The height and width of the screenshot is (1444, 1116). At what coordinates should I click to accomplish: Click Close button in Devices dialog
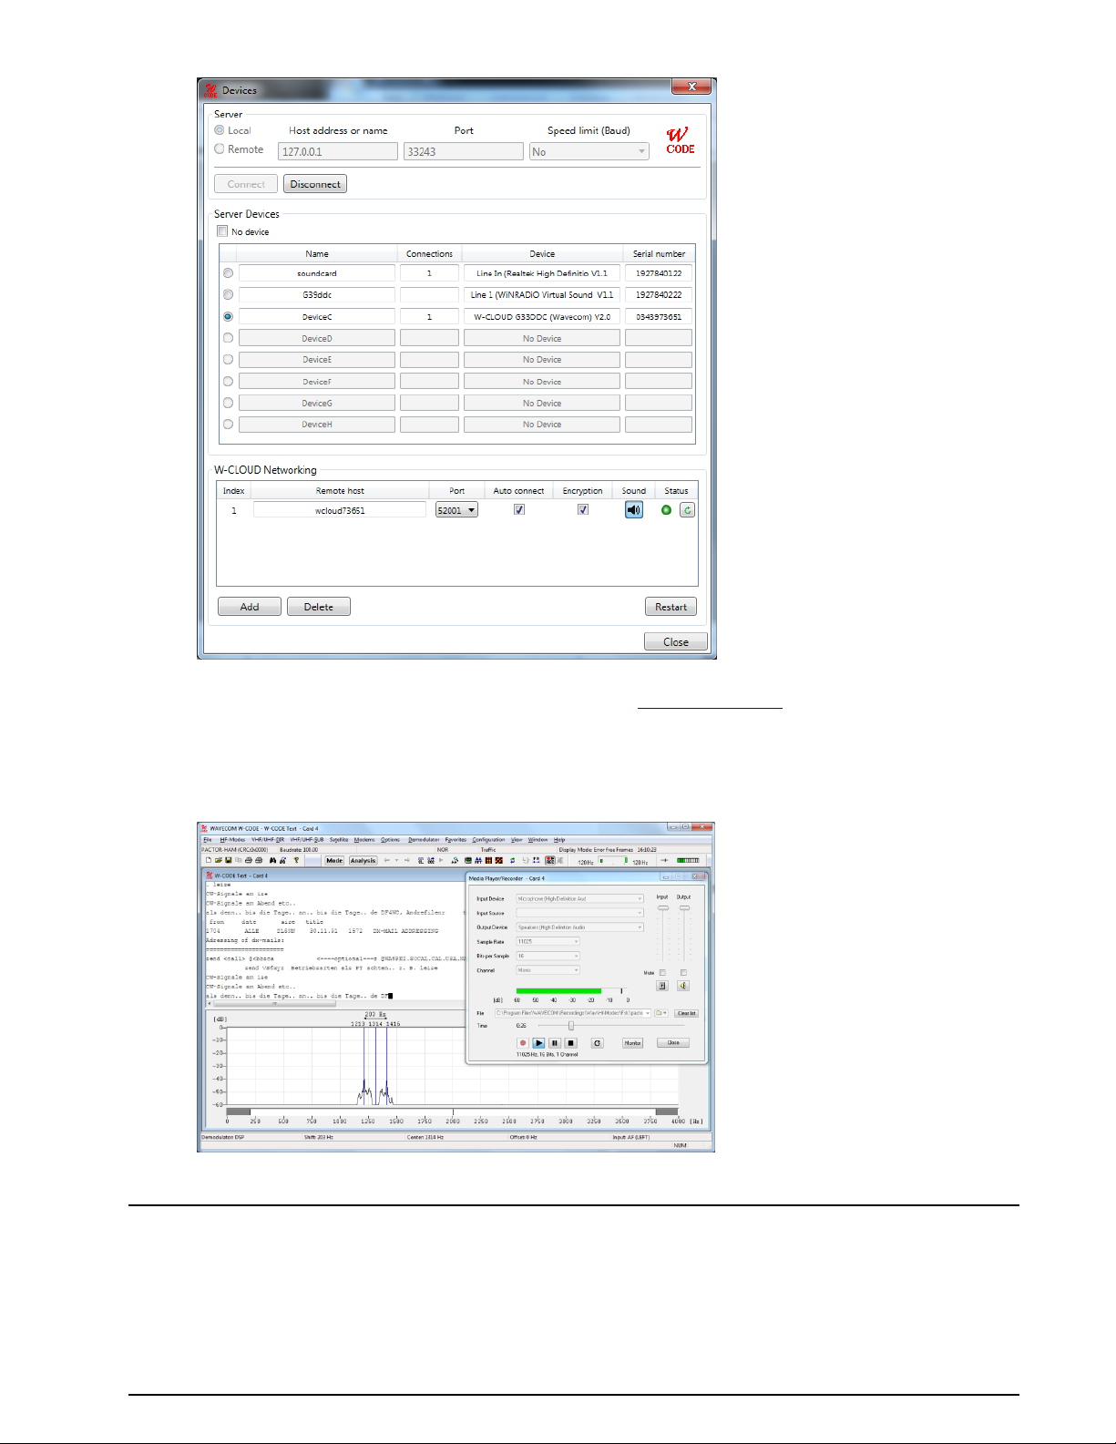(676, 641)
